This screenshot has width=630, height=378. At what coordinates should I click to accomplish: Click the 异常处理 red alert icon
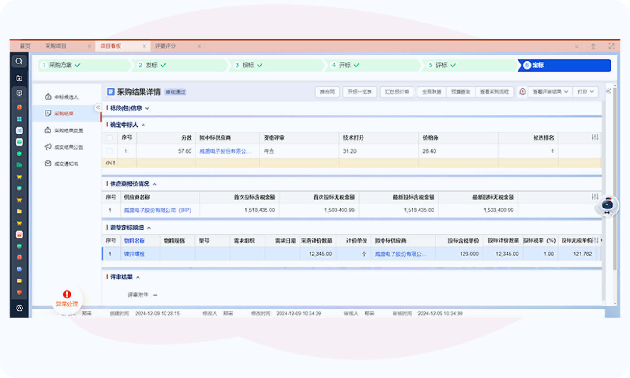(x=67, y=294)
